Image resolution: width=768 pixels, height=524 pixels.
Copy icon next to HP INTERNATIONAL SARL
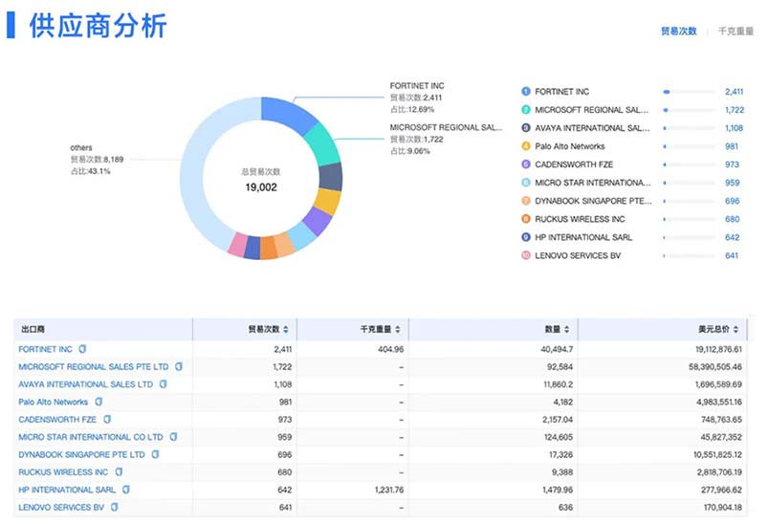126,490
